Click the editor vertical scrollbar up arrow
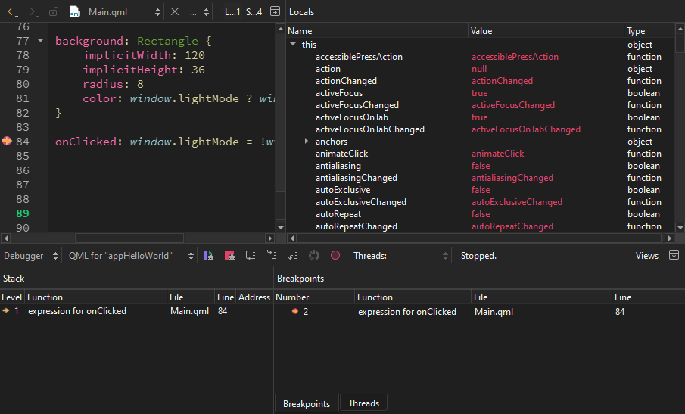 [x=281, y=29]
